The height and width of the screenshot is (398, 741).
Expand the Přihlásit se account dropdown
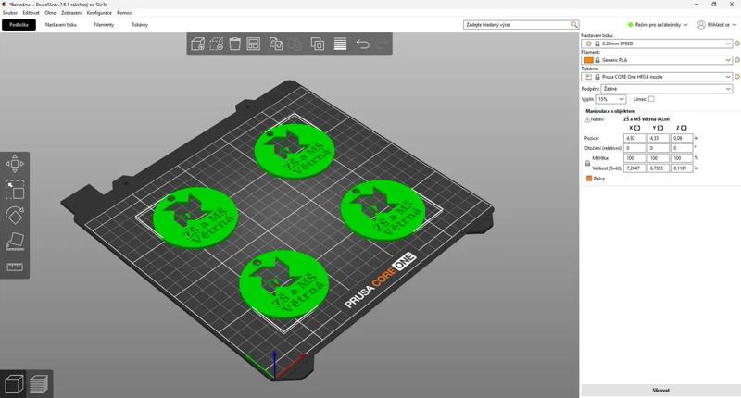click(717, 25)
